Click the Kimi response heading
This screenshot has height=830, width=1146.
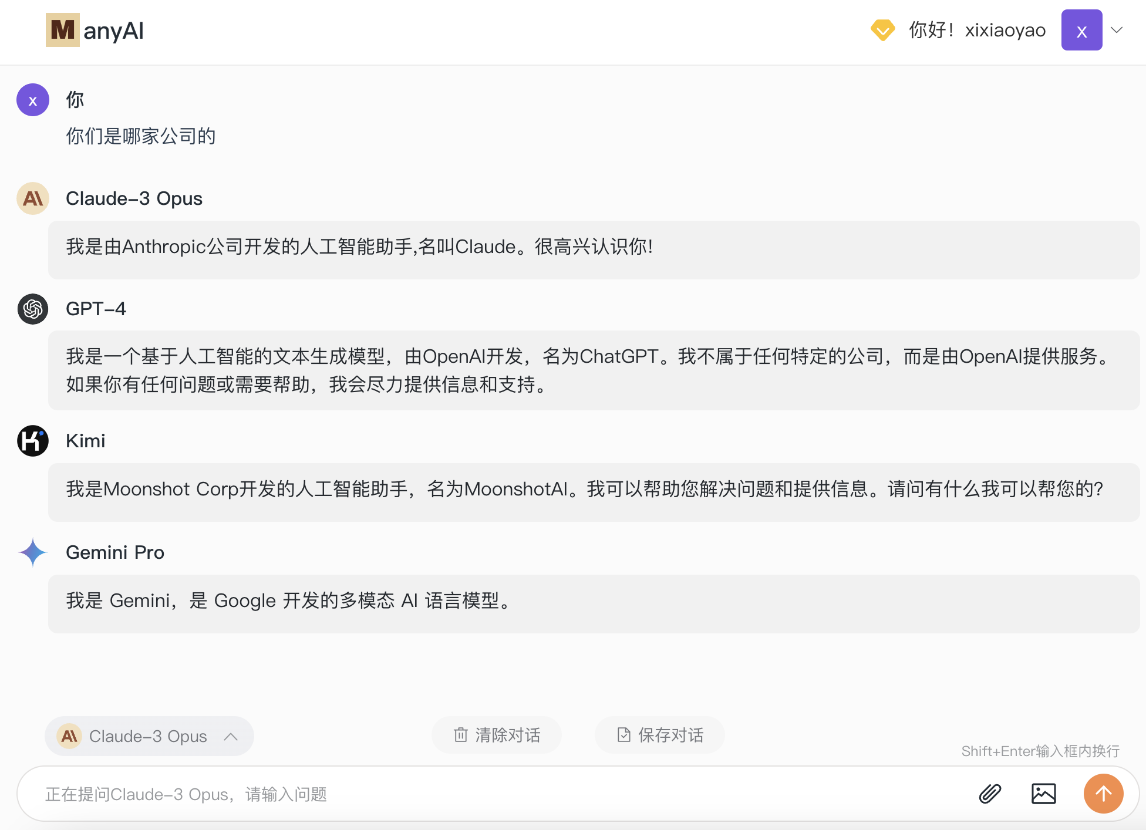(x=86, y=441)
